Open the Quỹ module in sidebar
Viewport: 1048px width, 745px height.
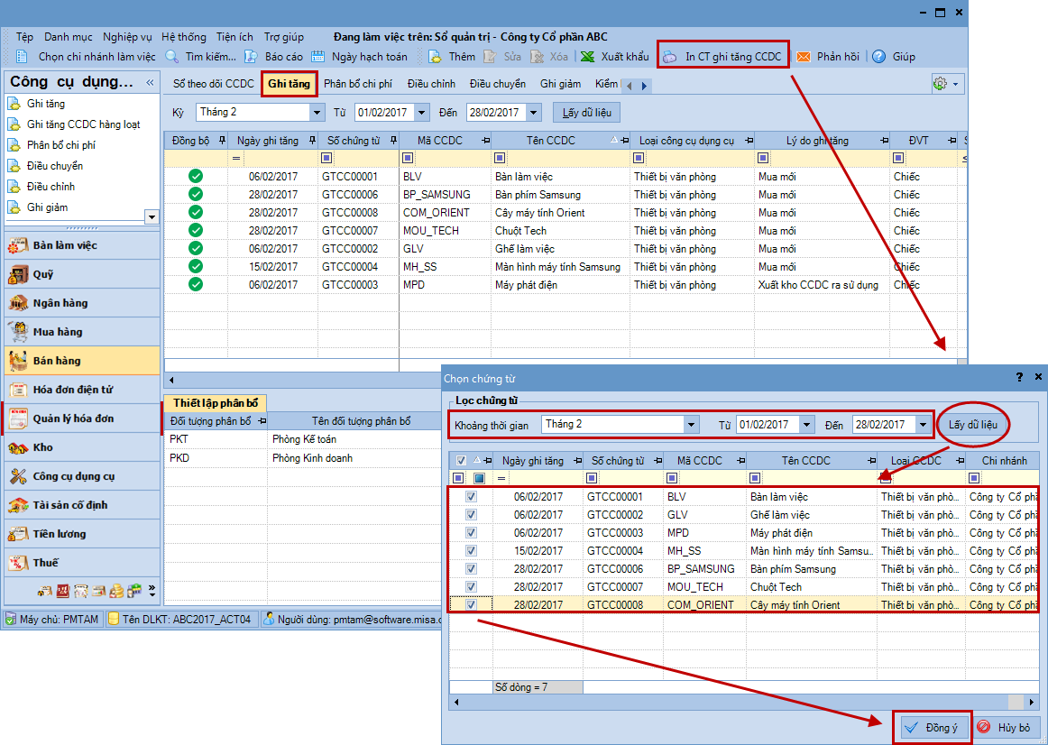(42, 274)
